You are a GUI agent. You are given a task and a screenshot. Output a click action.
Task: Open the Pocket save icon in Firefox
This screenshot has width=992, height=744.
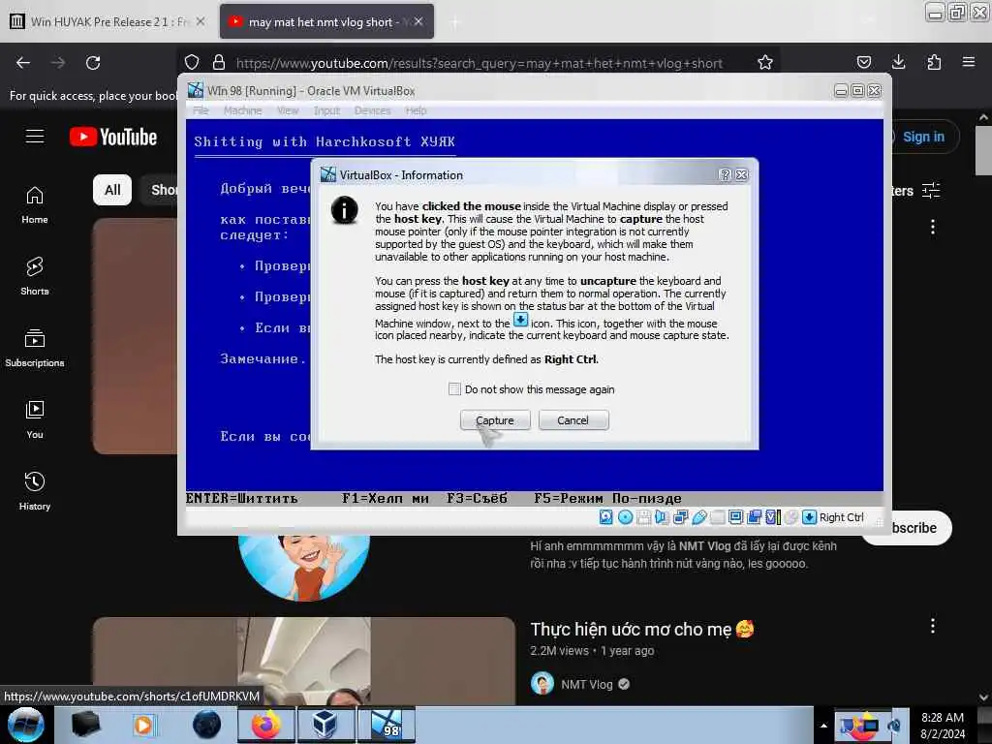pos(863,63)
